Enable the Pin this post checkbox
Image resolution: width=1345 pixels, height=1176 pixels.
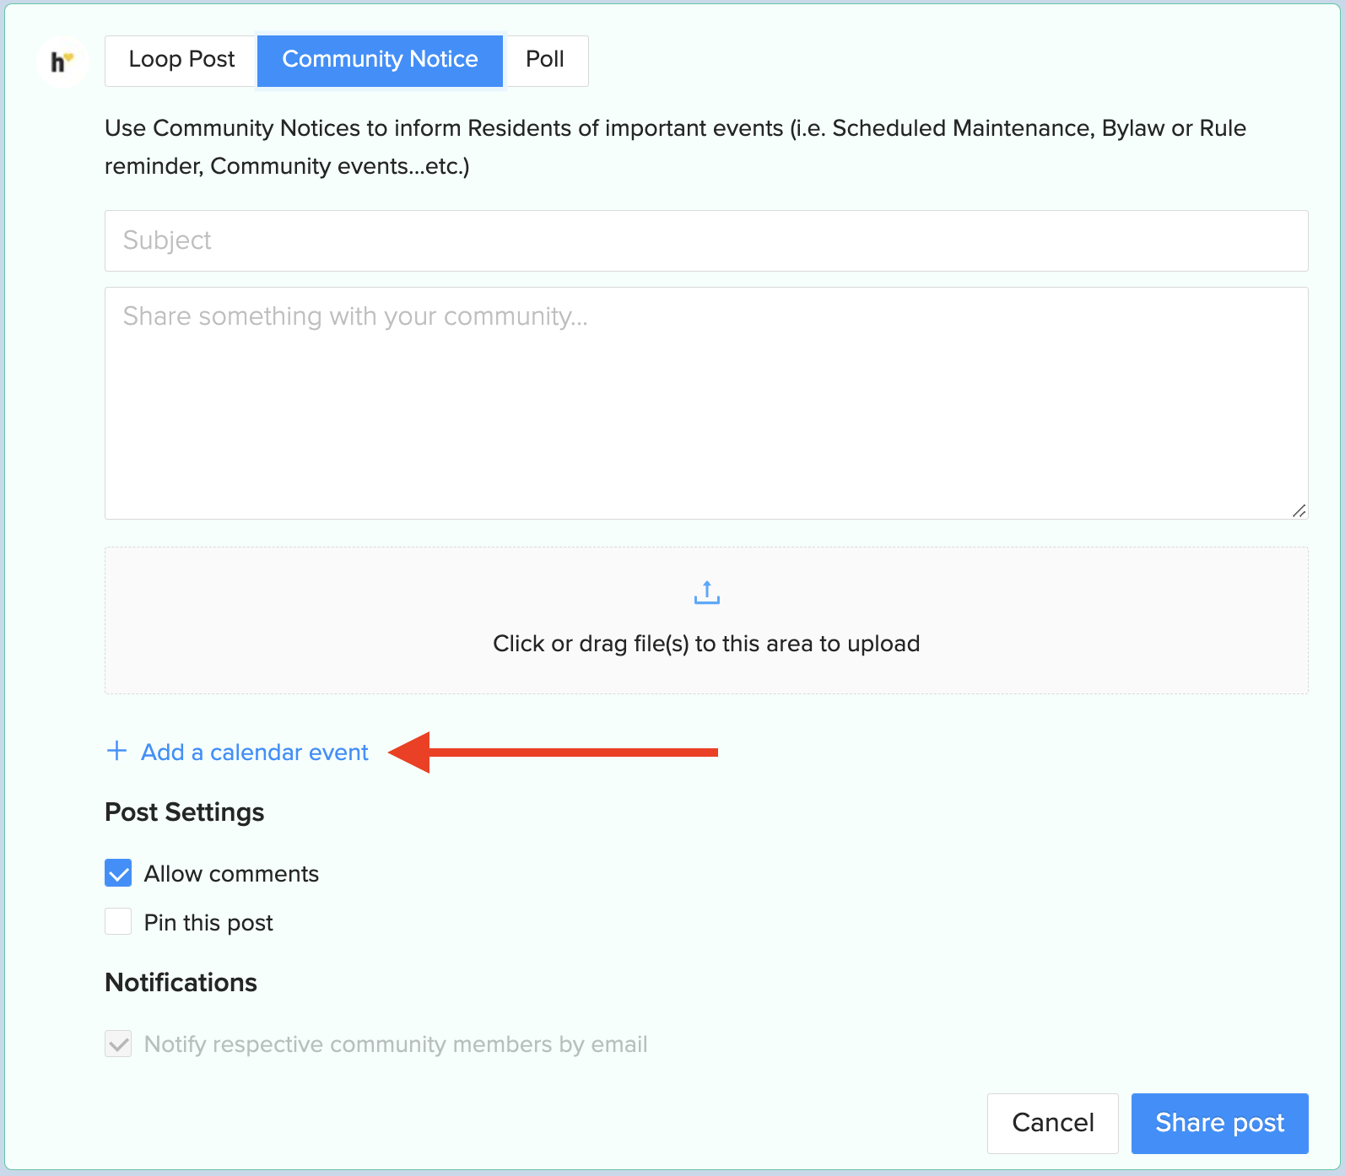(118, 921)
